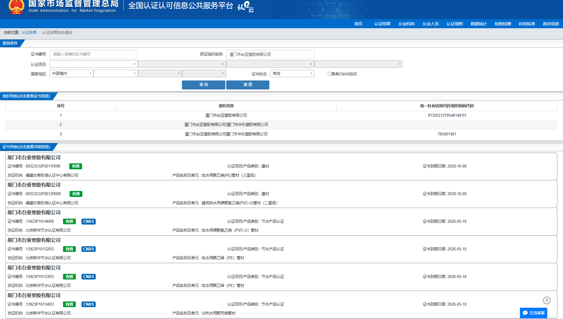Click CNAS badge for certificate 13923P10132R3
This screenshot has height=319, width=563.
point(89,249)
